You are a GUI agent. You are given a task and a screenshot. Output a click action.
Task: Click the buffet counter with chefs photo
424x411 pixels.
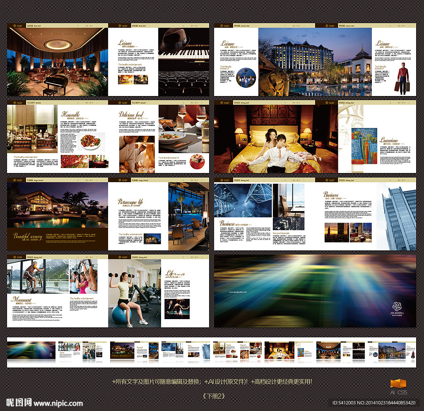tap(32, 129)
